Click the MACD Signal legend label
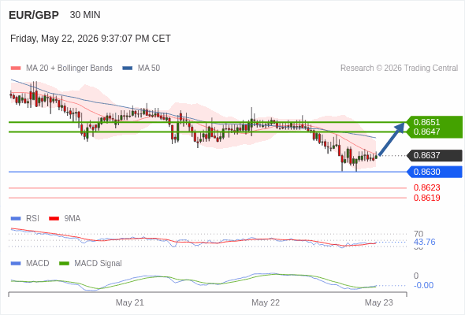 (99, 263)
